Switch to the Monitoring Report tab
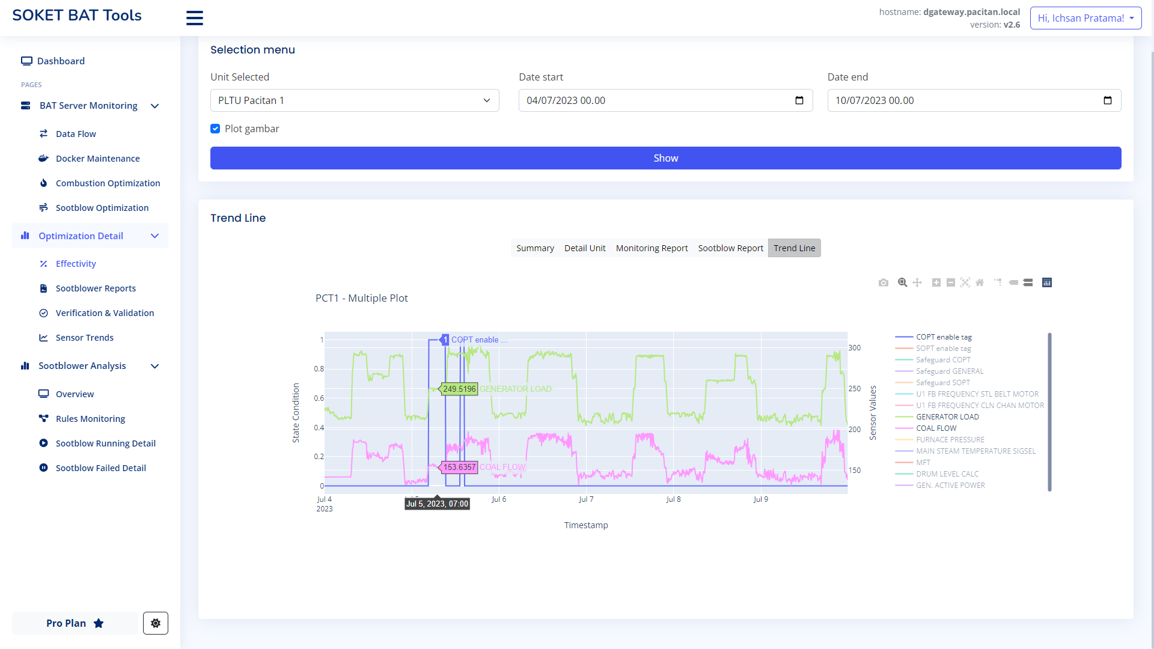The image size is (1154, 649). click(x=652, y=248)
